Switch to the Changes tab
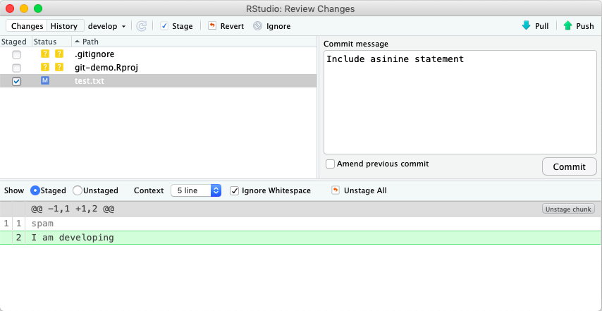The height and width of the screenshot is (311, 602). coord(27,26)
